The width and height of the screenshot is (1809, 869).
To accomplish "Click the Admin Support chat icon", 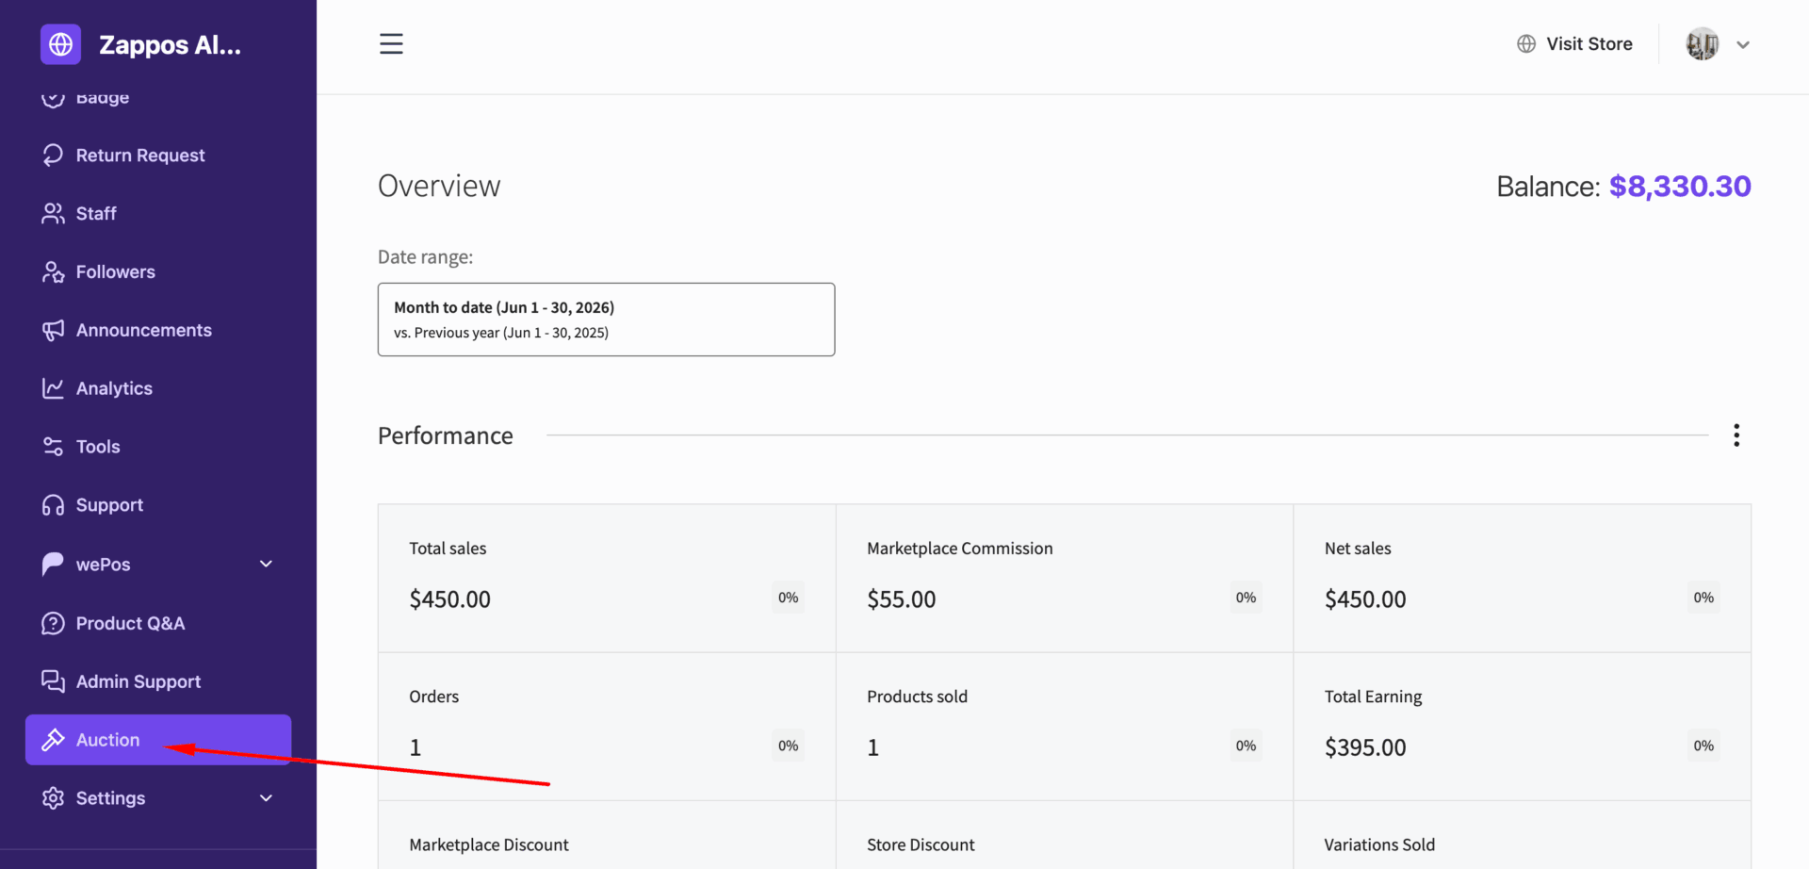I will pos(53,681).
